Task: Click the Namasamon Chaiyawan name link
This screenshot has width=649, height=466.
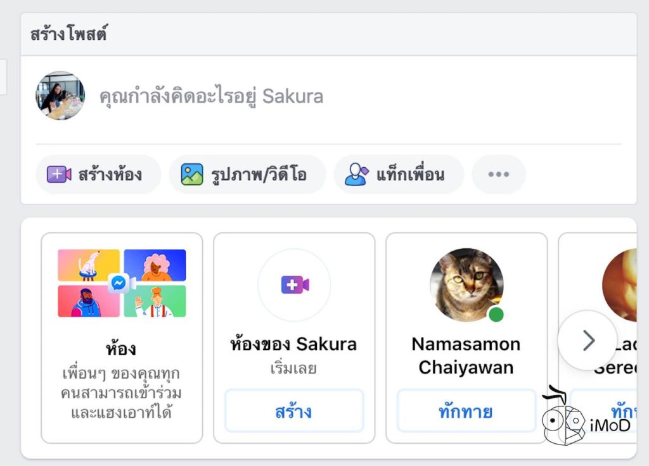Action: [x=466, y=355]
